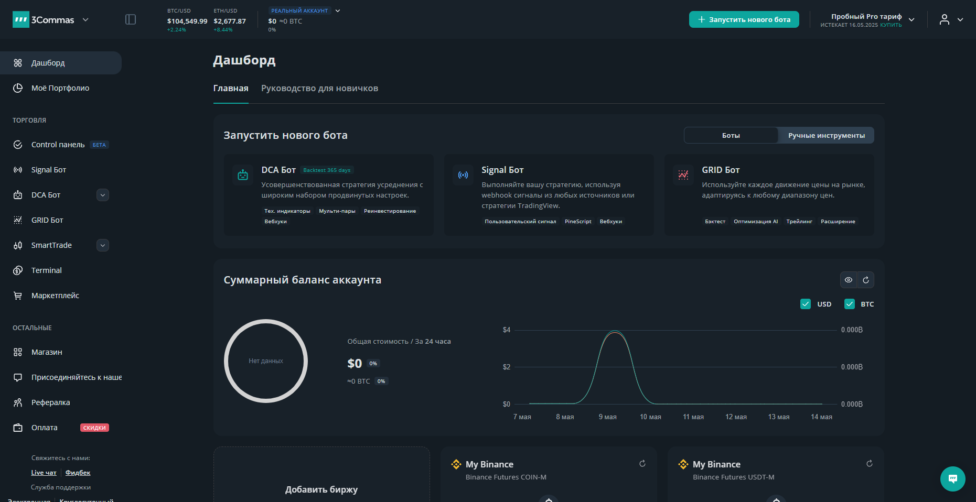Open the Live чат link

(x=44, y=473)
